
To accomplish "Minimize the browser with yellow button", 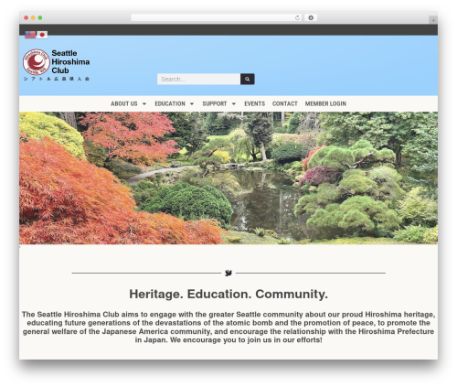I will tap(33, 17).
